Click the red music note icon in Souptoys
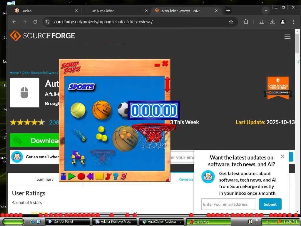This screenshot has height=226, width=301. coord(108,176)
